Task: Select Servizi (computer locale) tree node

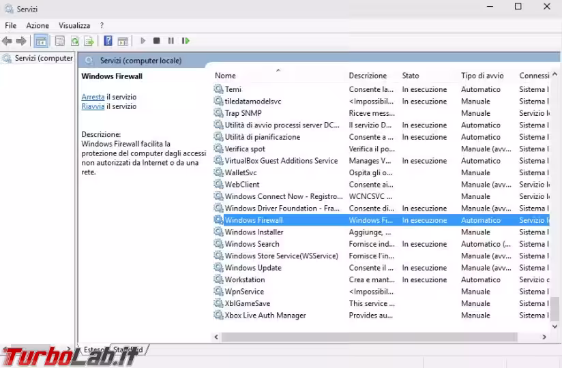Action: pyautogui.click(x=44, y=59)
